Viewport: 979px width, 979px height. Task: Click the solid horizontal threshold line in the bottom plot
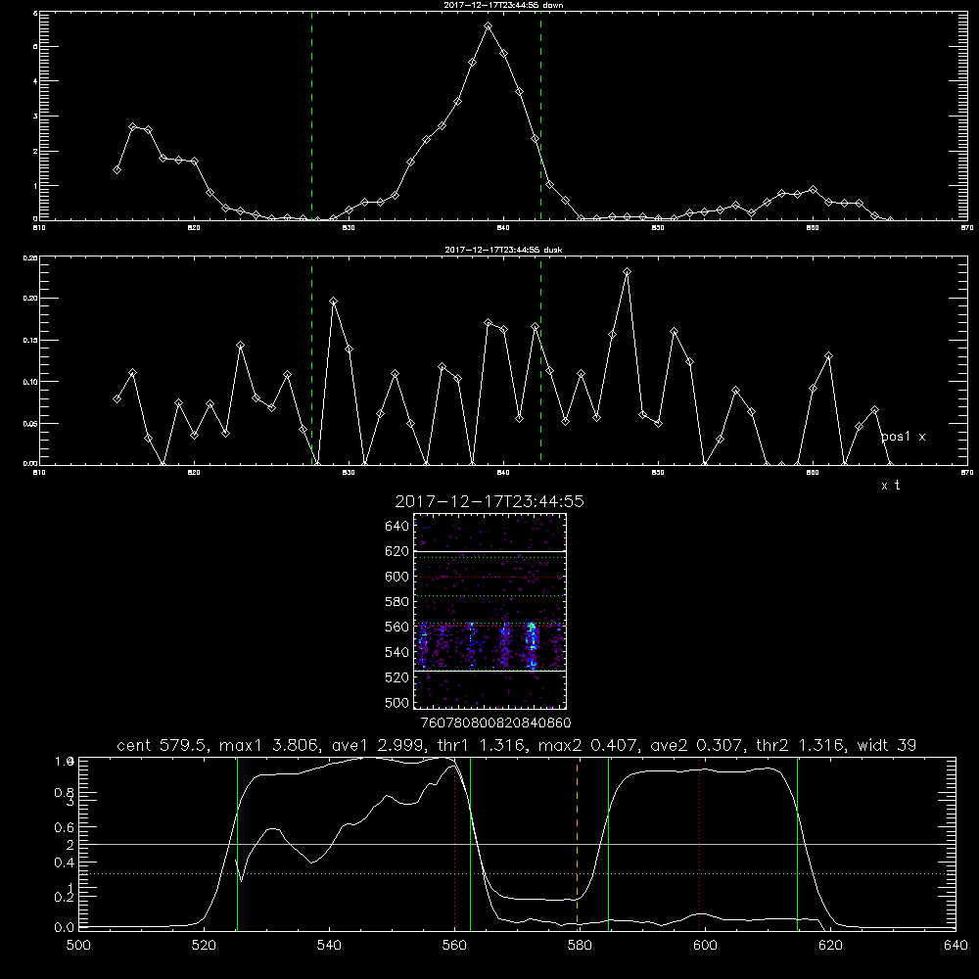point(516,844)
